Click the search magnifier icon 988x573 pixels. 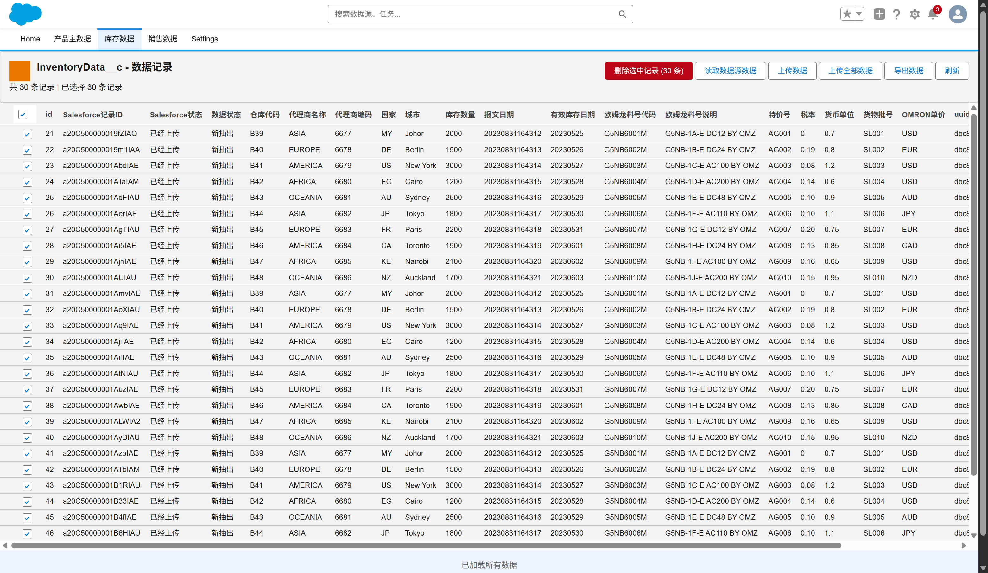pyautogui.click(x=622, y=14)
